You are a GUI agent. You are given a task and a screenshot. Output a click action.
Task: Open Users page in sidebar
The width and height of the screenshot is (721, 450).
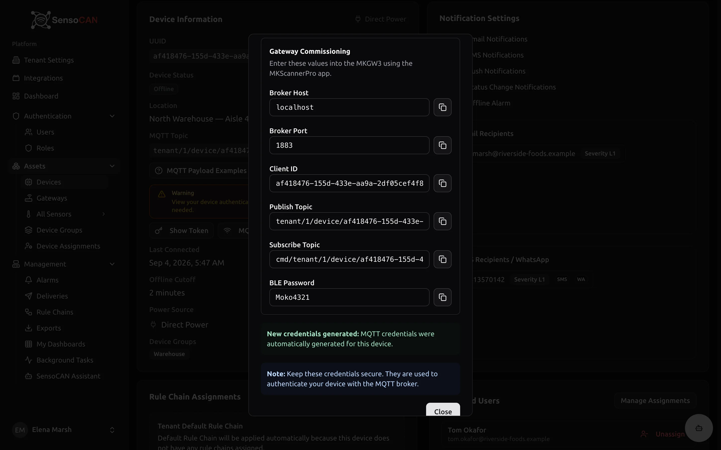[x=64, y=132]
